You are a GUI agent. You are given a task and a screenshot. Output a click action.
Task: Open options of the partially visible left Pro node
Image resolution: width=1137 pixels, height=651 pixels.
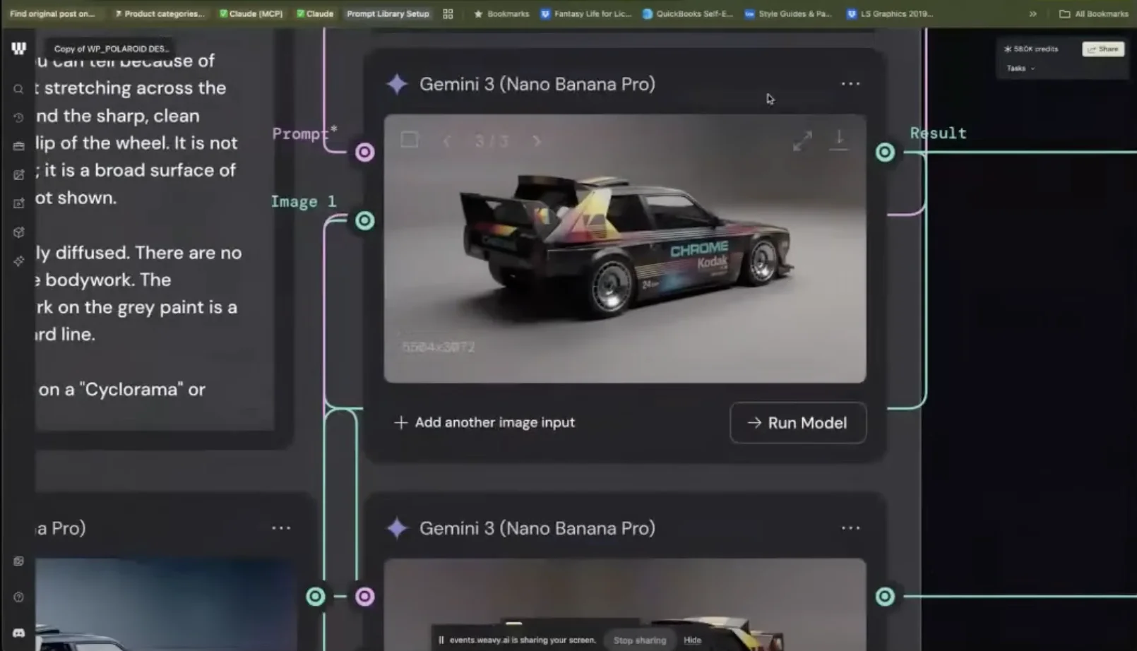click(281, 528)
